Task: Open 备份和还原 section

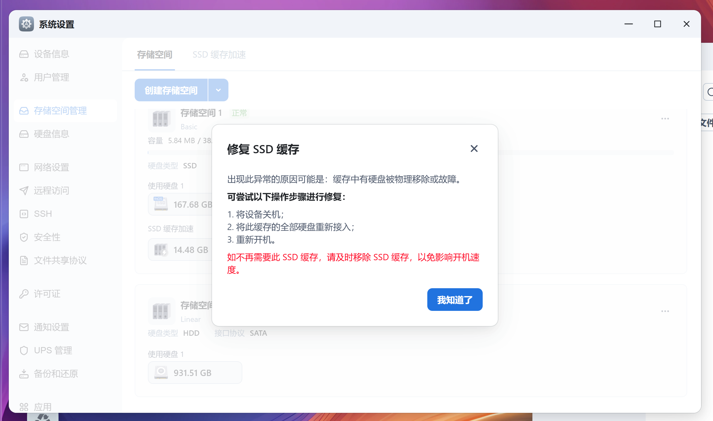Action: 56,373
